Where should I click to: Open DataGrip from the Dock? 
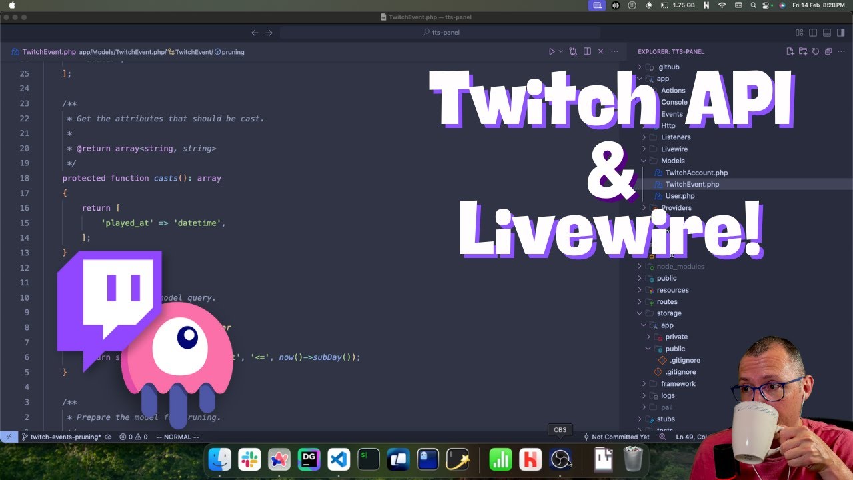pyautogui.click(x=309, y=459)
